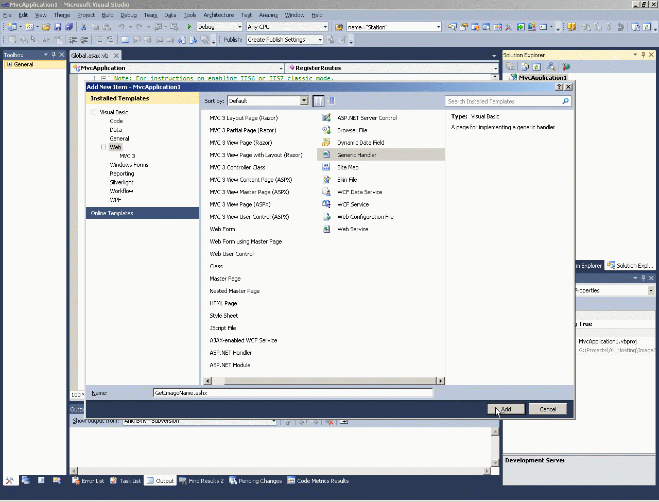Viewport: 659px width, 502px height.
Task: Open the Build menu
Action: (108, 15)
